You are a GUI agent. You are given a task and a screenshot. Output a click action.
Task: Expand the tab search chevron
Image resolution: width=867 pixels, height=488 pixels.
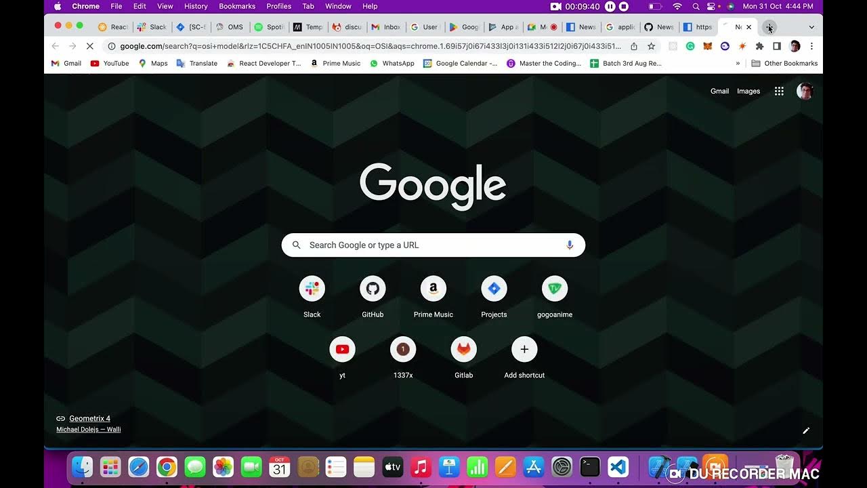point(811,27)
